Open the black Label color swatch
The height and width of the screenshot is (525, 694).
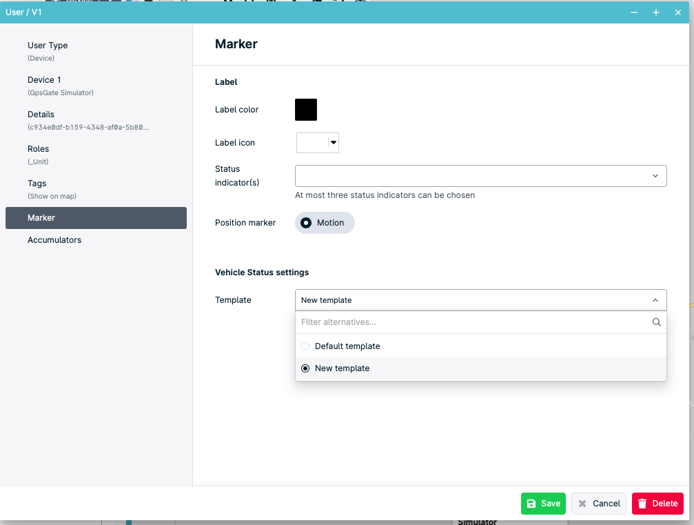[306, 110]
